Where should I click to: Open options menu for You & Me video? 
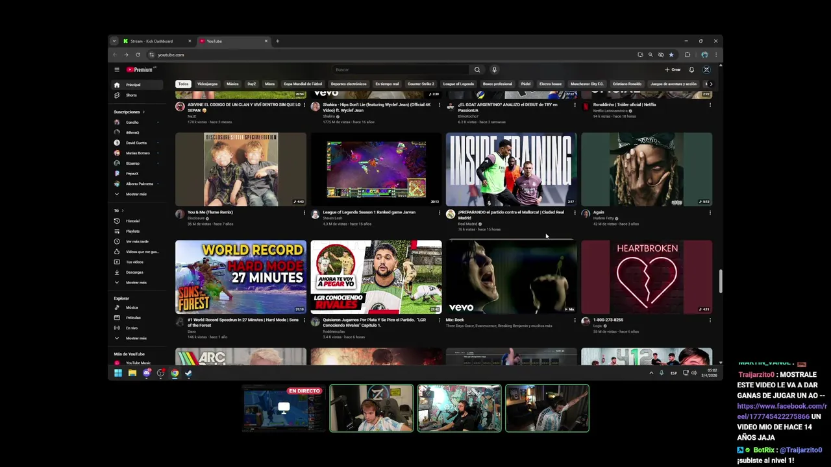click(304, 213)
